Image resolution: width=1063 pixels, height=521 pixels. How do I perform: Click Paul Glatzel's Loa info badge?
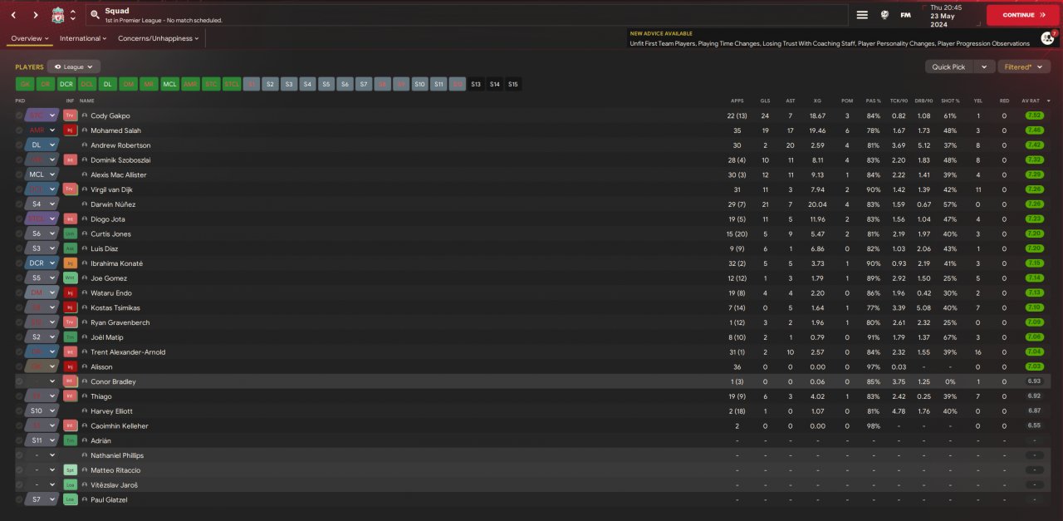point(71,499)
